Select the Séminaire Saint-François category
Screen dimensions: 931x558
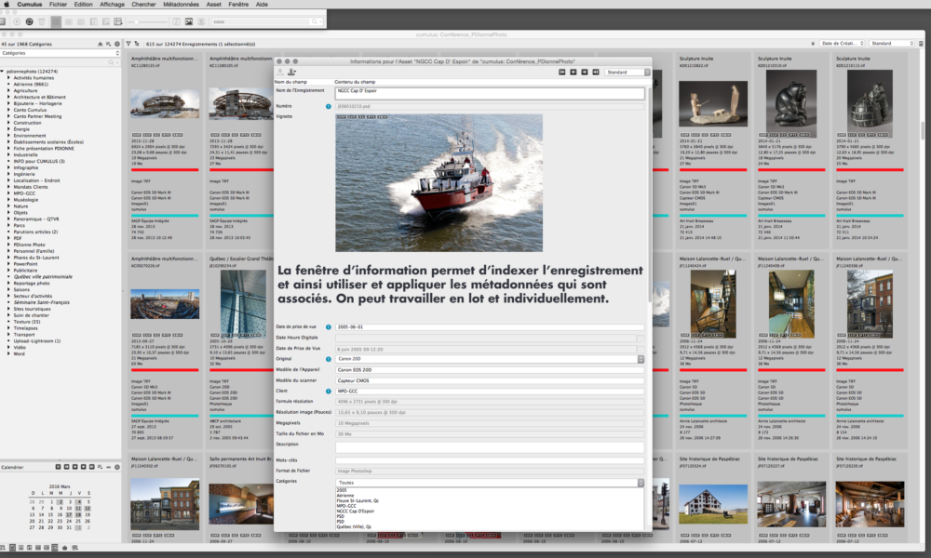pyautogui.click(x=42, y=302)
